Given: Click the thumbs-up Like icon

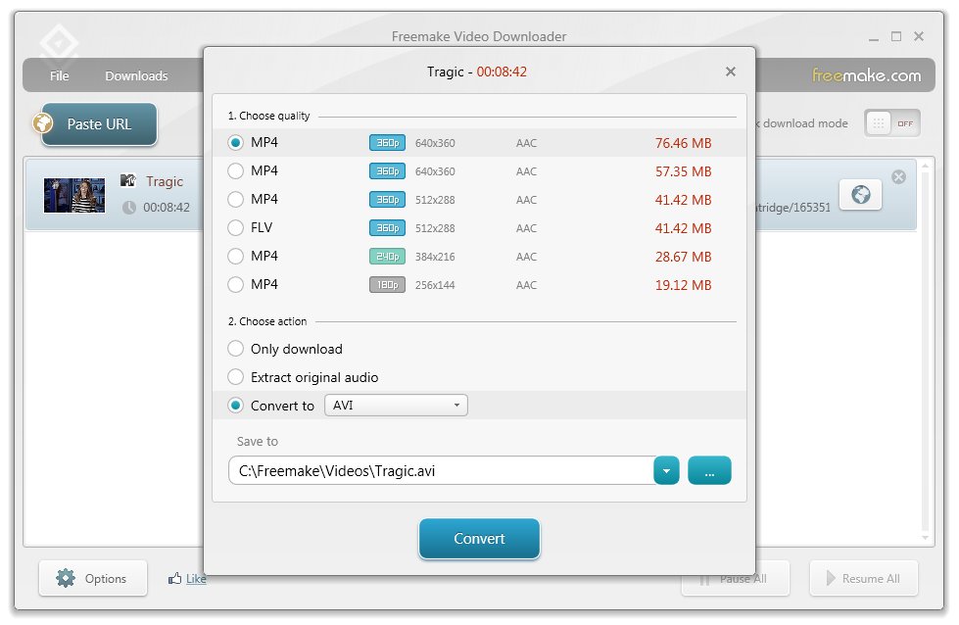Looking at the screenshot, I should pos(175,578).
